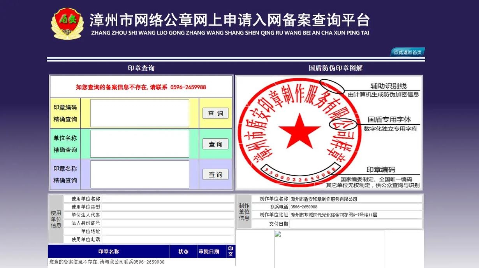479x268 pixels.
Task: Focus the 印章名称 精确查询 text box
Action: point(139,174)
